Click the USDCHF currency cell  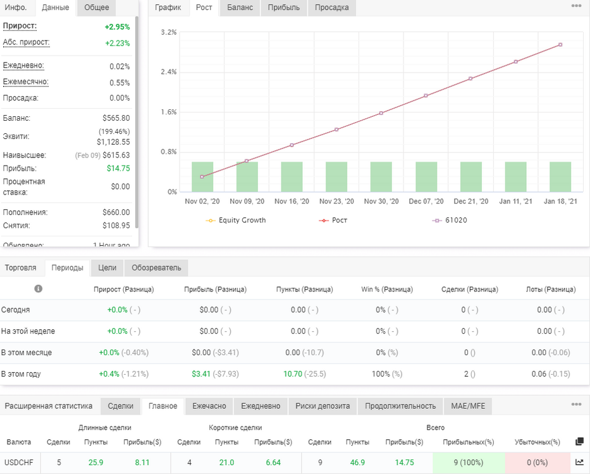click(x=19, y=463)
